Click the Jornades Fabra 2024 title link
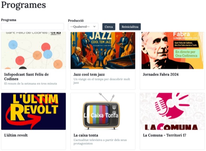Screen dimensions: 206x151 (x=161, y=75)
